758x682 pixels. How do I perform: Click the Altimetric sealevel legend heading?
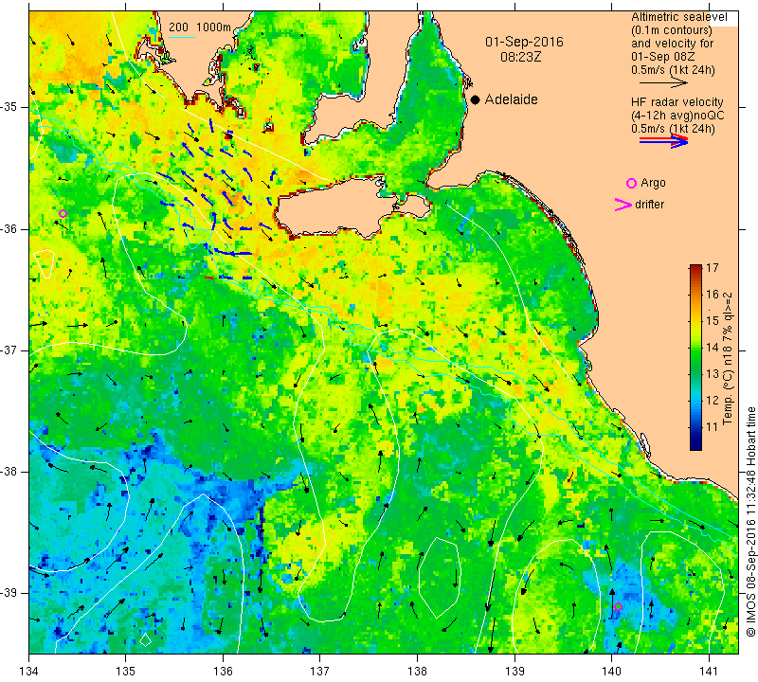pyautogui.click(x=678, y=17)
